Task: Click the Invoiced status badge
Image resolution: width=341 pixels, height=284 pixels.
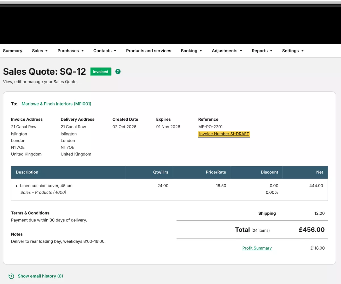Action: [x=101, y=72]
